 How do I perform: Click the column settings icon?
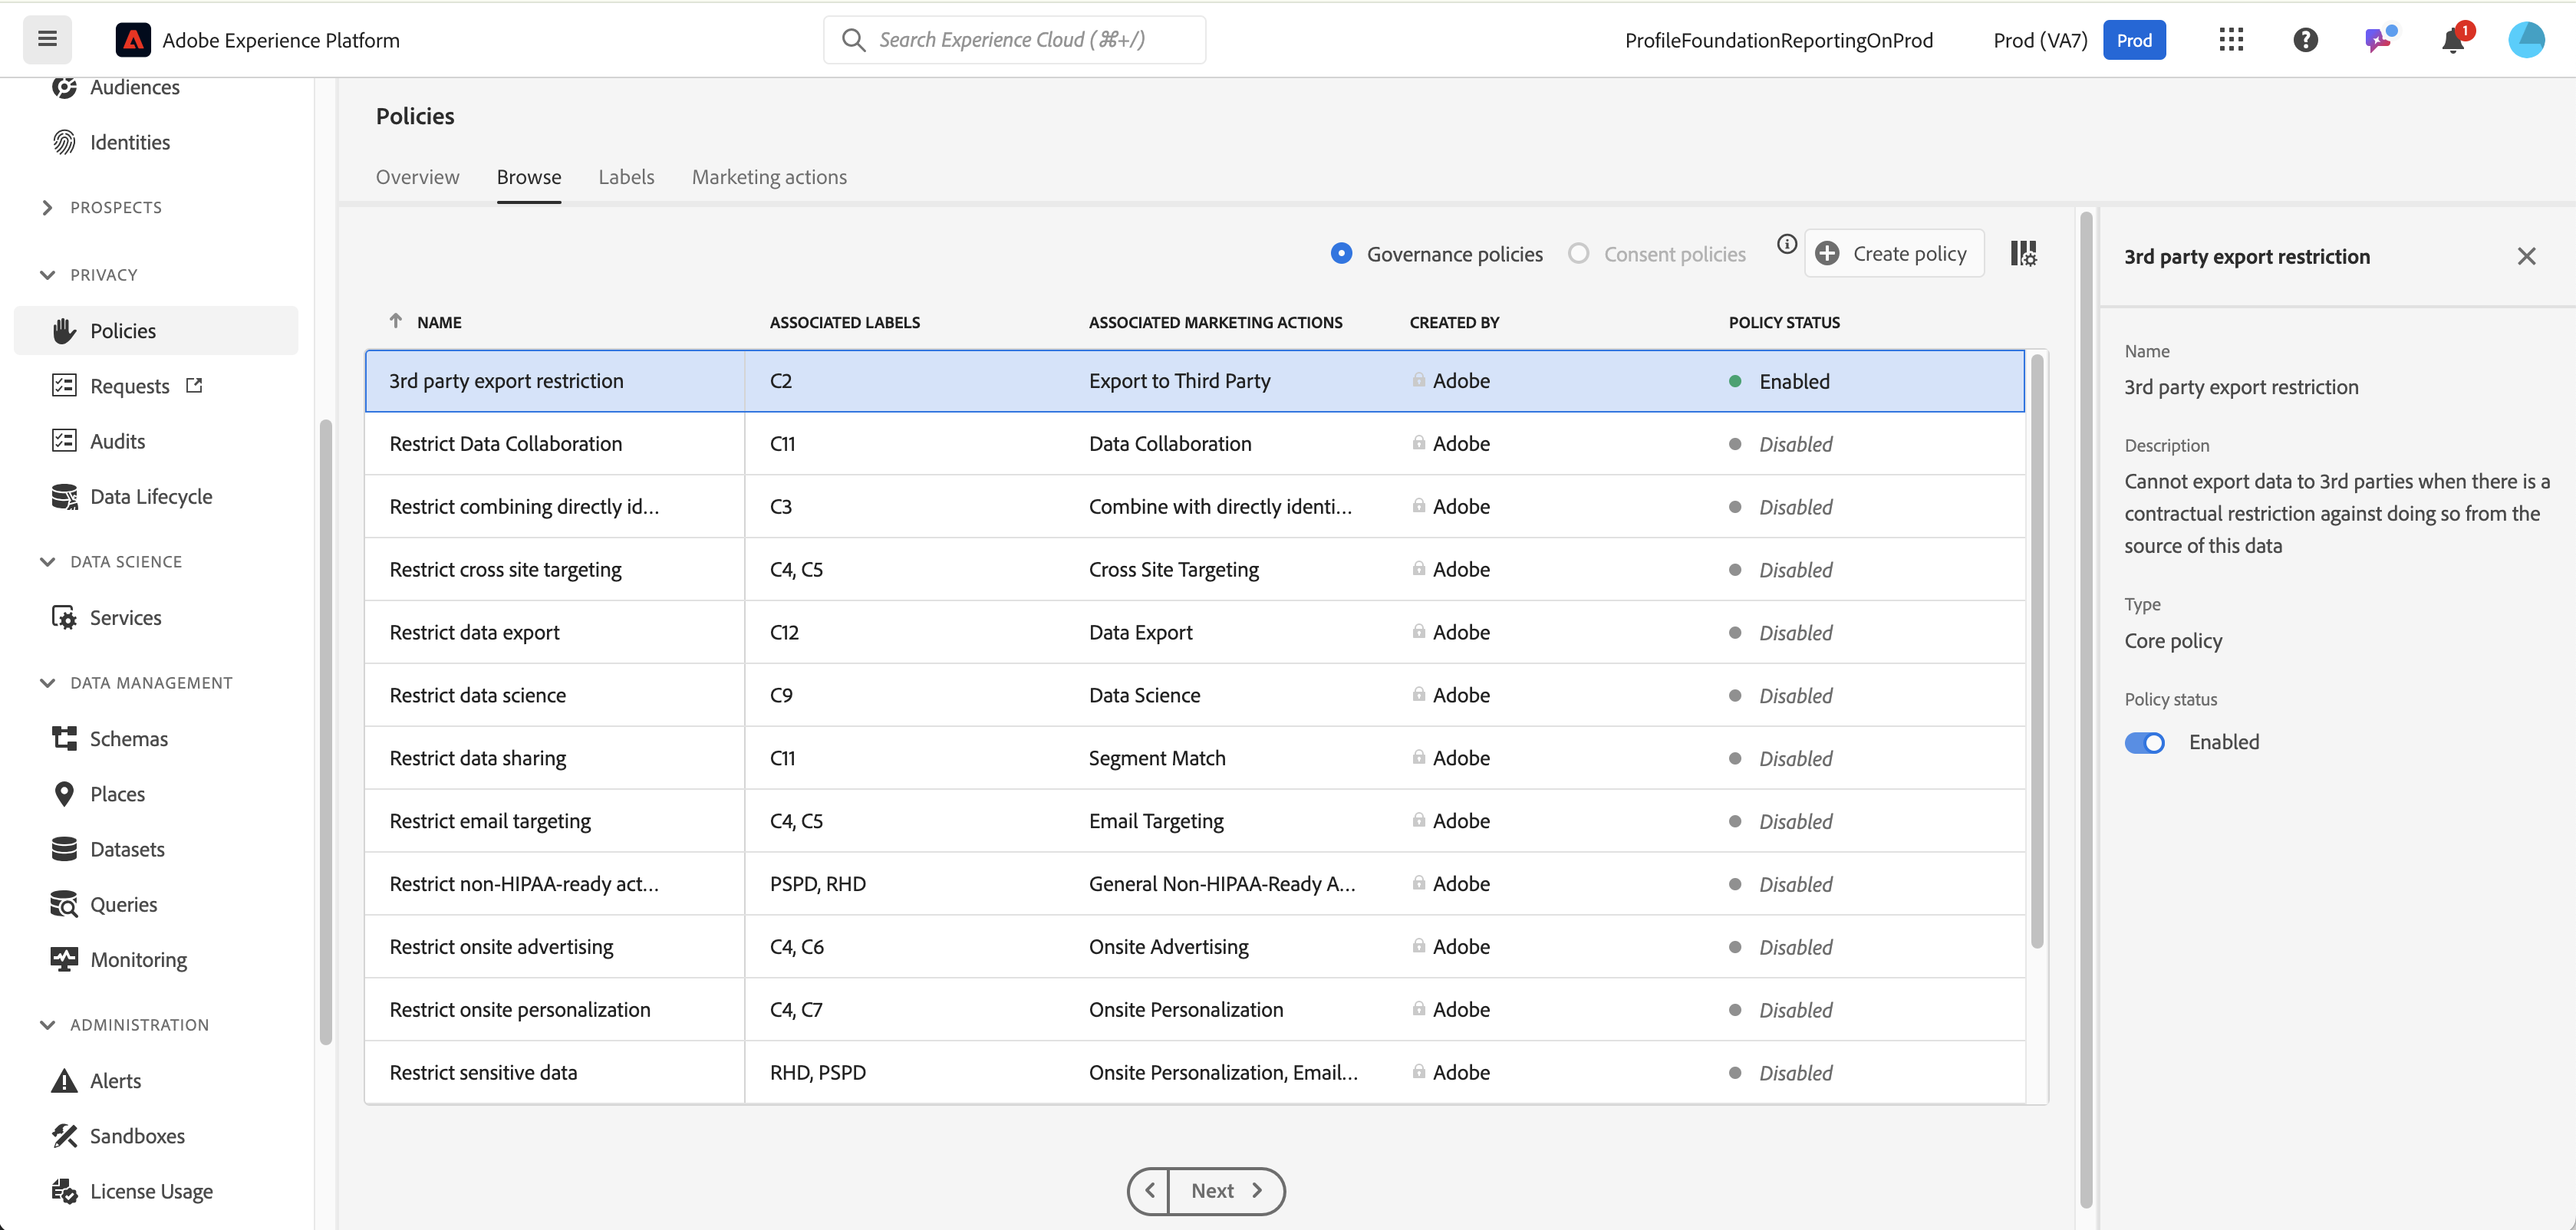click(2023, 254)
